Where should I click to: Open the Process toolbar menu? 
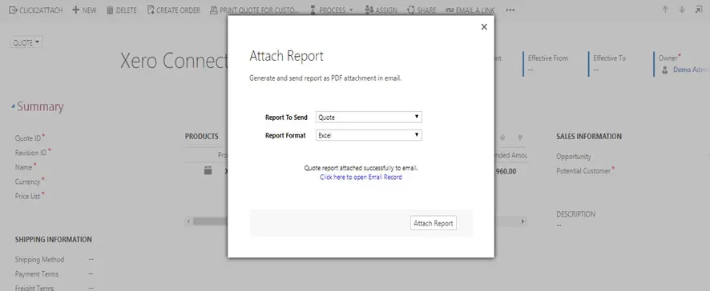pyautogui.click(x=332, y=10)
